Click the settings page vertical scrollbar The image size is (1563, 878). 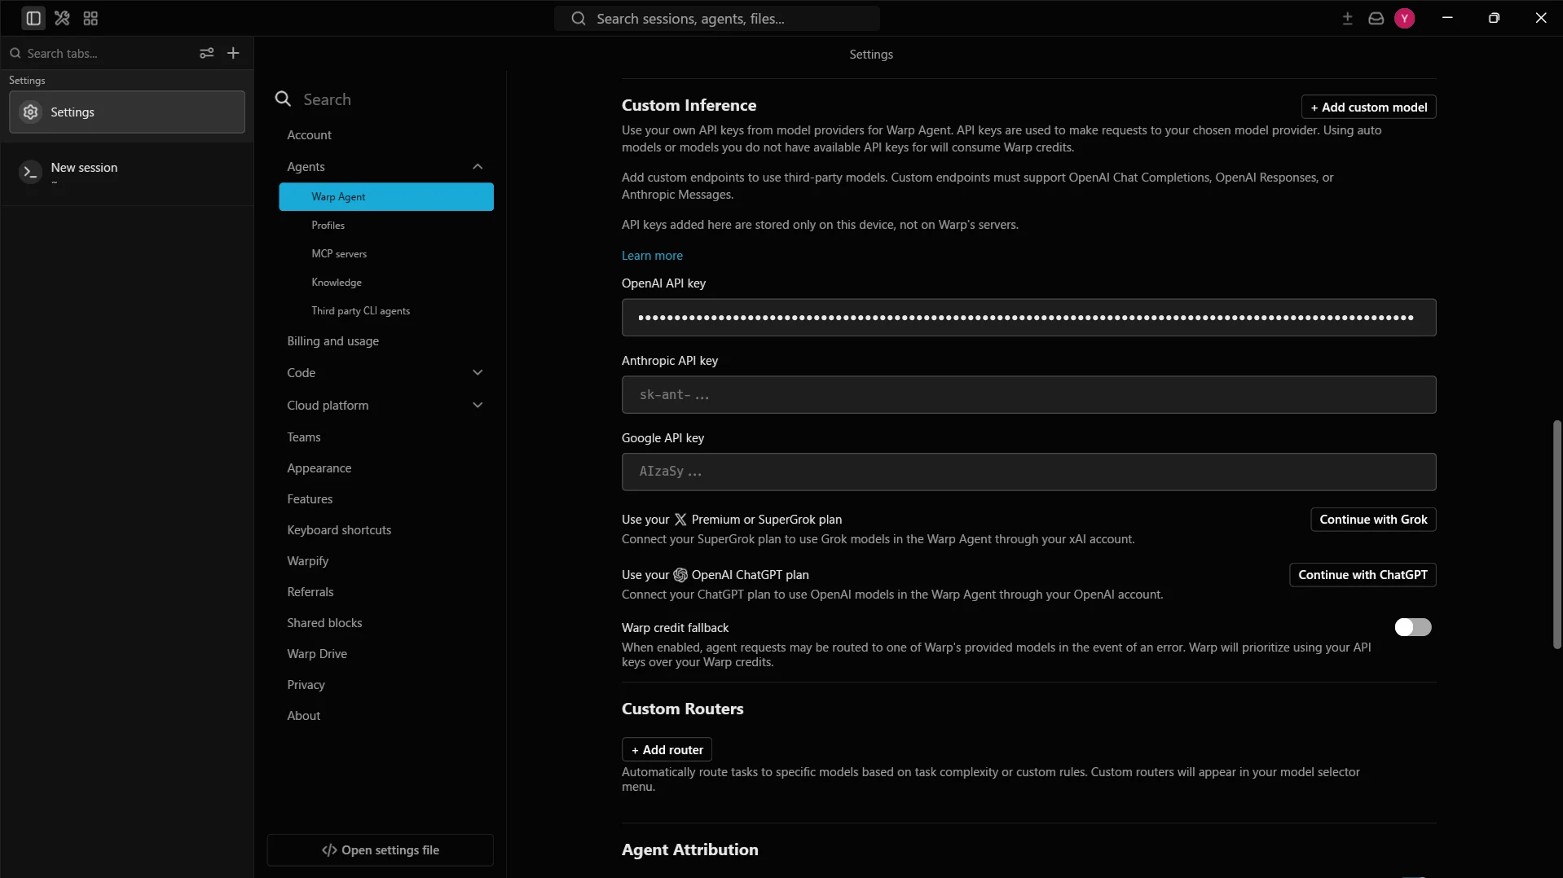coord(1556,534)
